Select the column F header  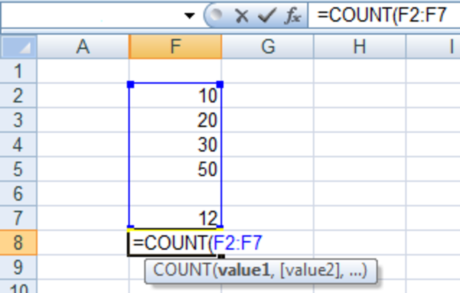click(175, 47)
